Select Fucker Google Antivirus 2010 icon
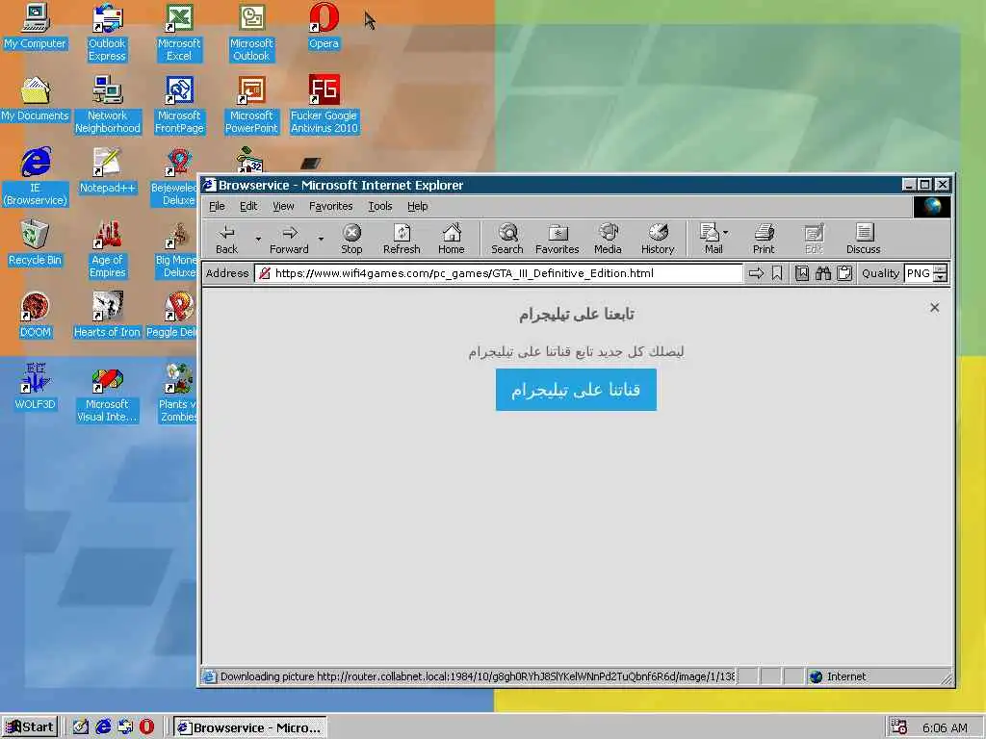The height and width of the screenshot is (739, 986). click(324, 104)
